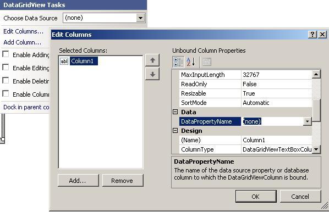Click the Resizable True value
The height and width of the screenshot is (212, 329).
click(x=277, y=93)
